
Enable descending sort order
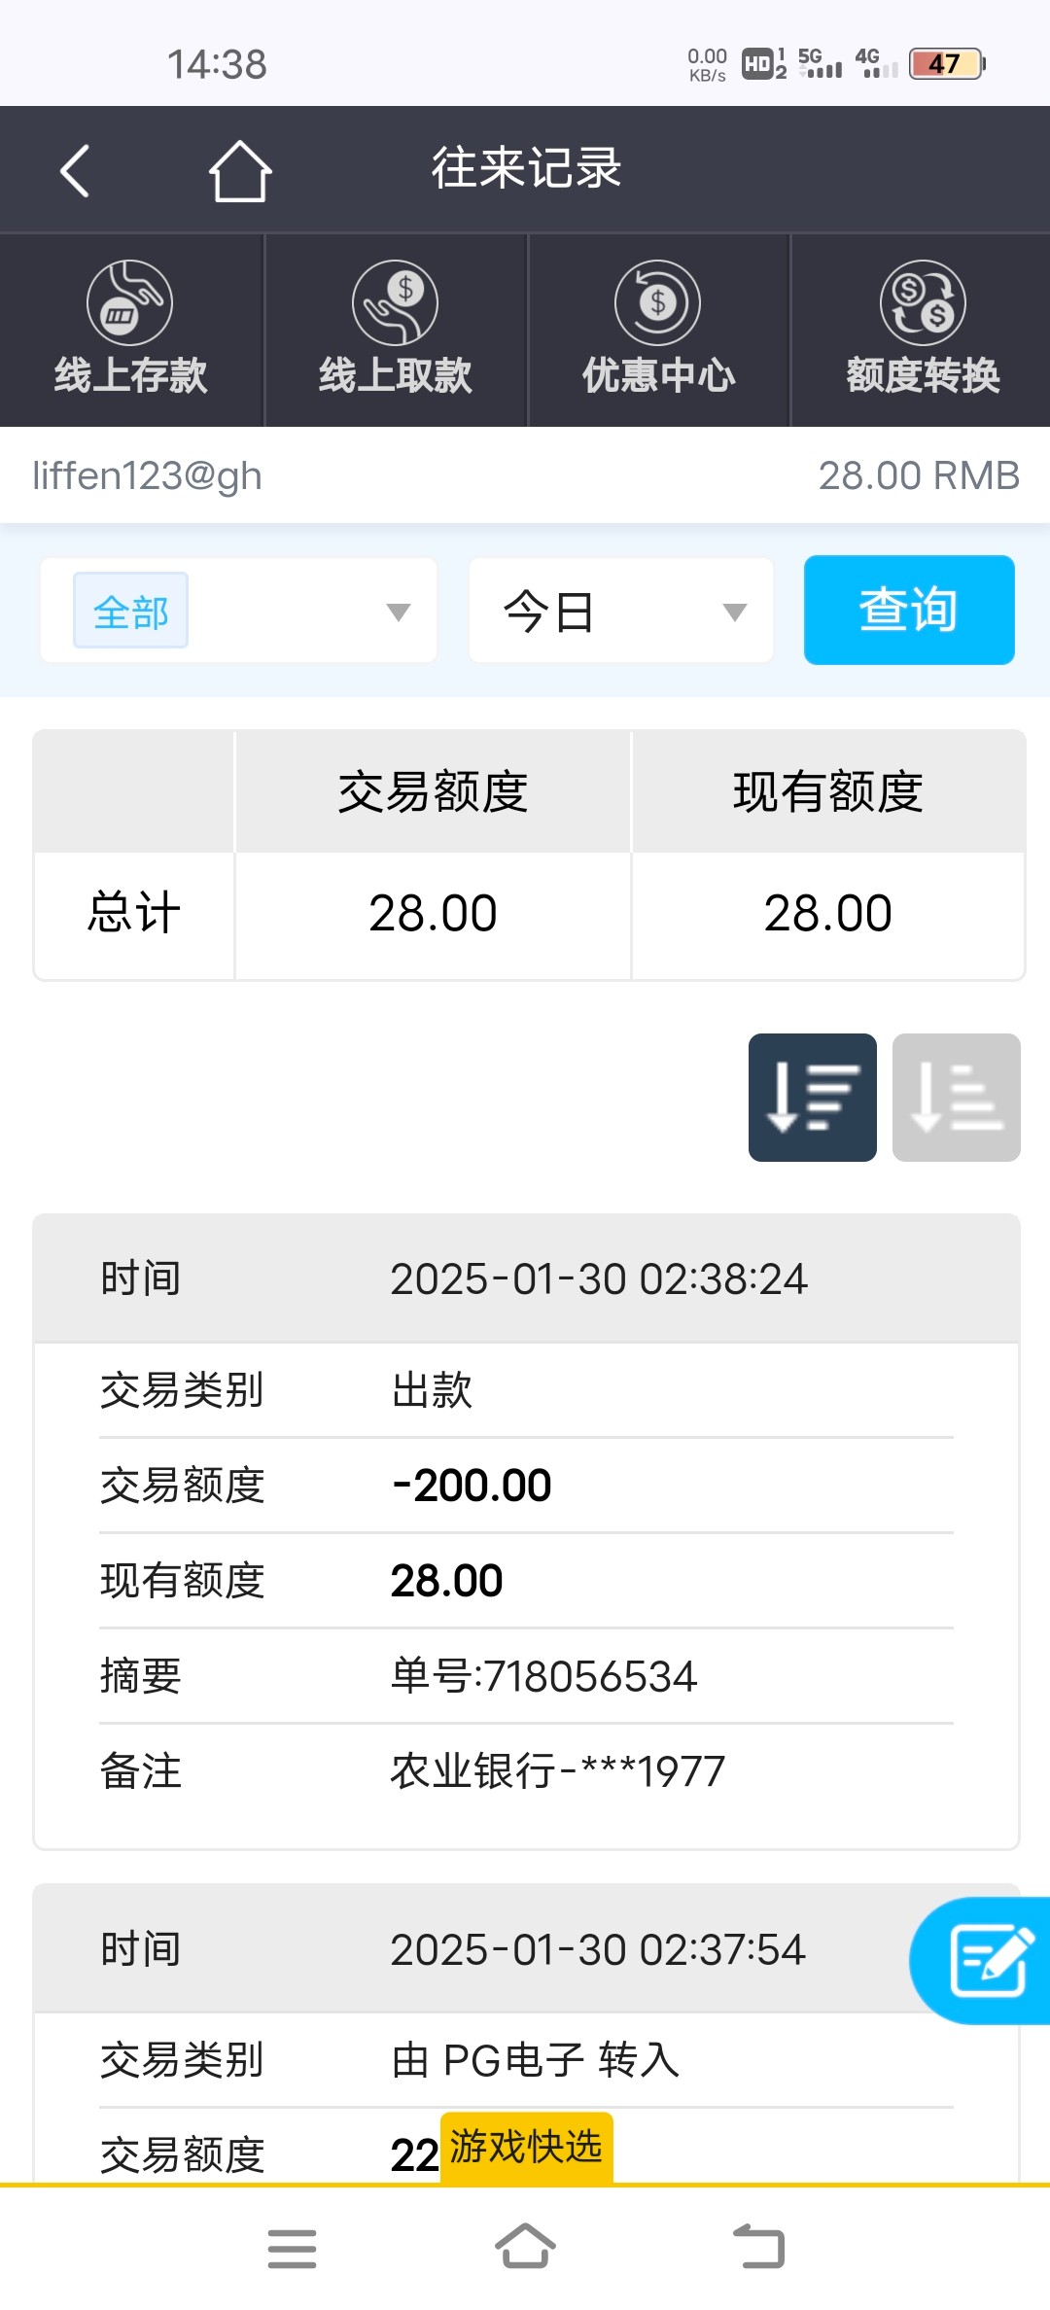click(812, 1097)
